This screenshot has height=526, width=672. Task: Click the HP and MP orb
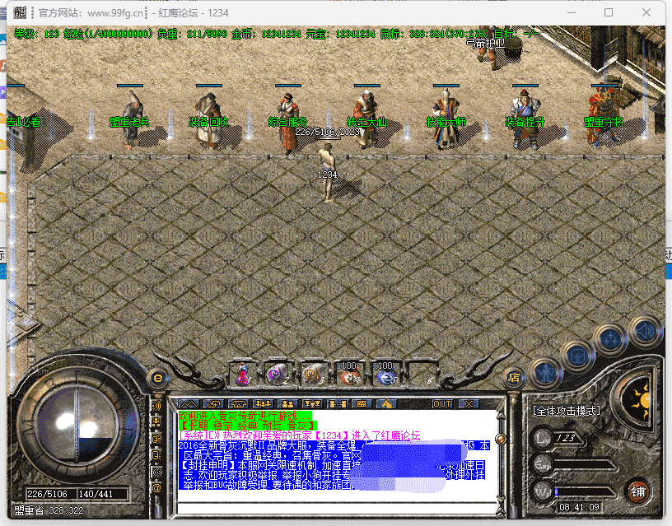(x=77, y=422)
